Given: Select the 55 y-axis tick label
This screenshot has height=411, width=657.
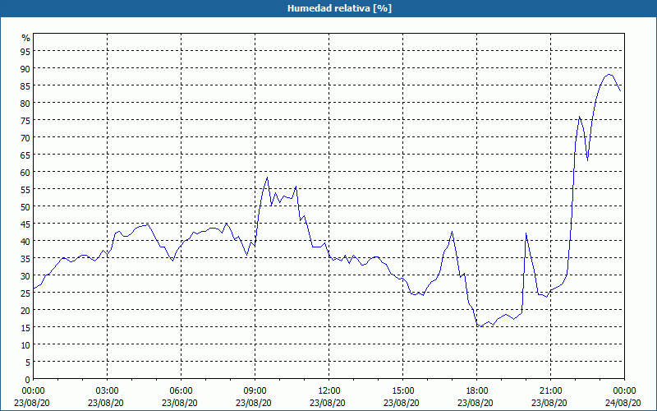Looking at the screenshot, I should [25, 190].
